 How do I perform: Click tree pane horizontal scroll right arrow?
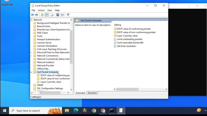(x=68, y=92)
